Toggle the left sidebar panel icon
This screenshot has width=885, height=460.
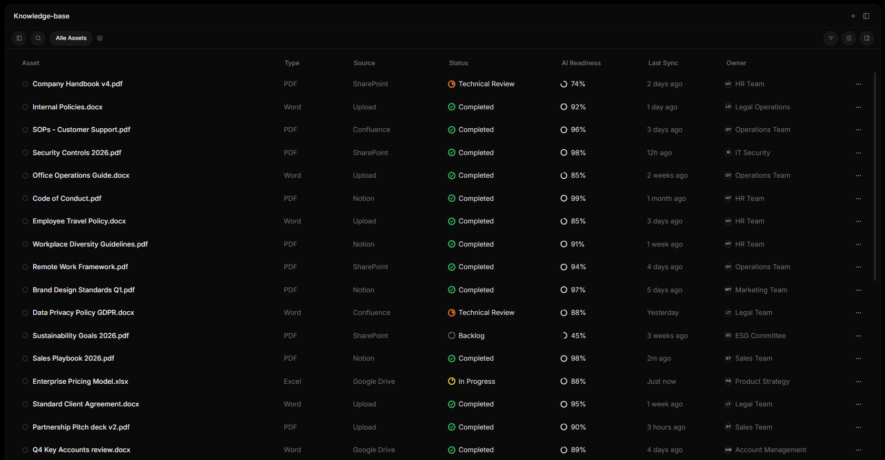coord(19,38)
